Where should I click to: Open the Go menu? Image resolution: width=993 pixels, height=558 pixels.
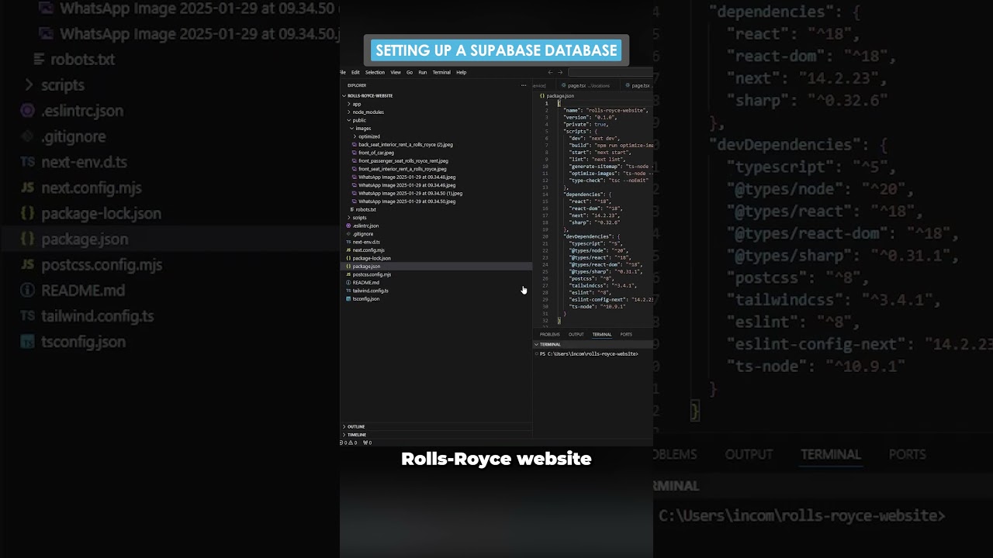pos(410,72)
